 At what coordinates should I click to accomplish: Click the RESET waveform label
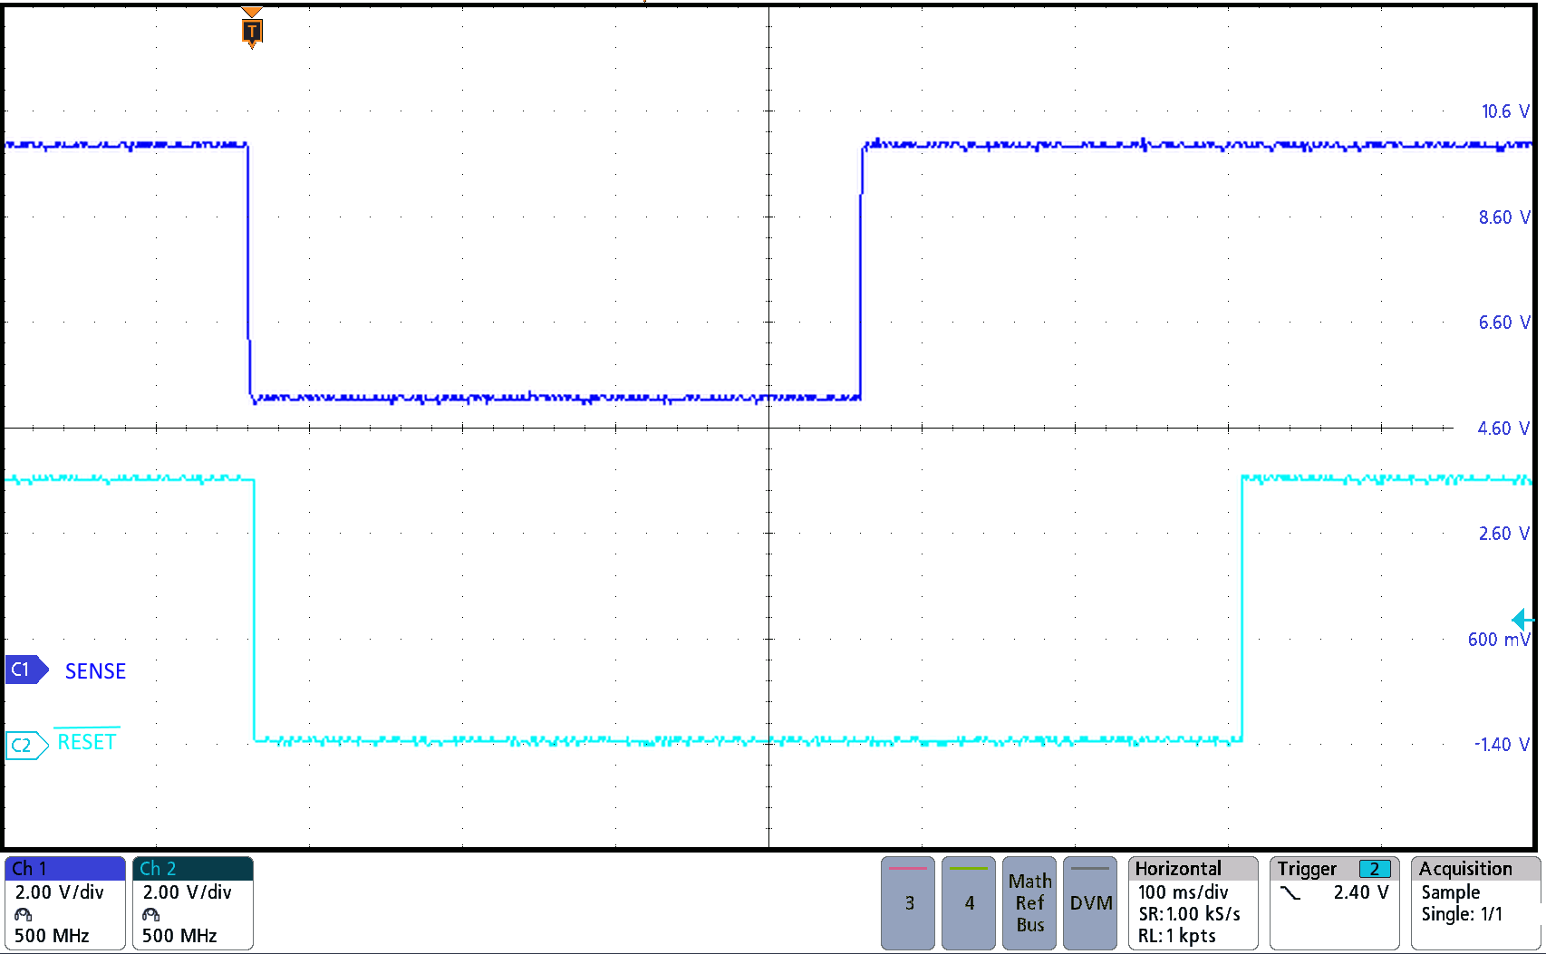(87, 743)
